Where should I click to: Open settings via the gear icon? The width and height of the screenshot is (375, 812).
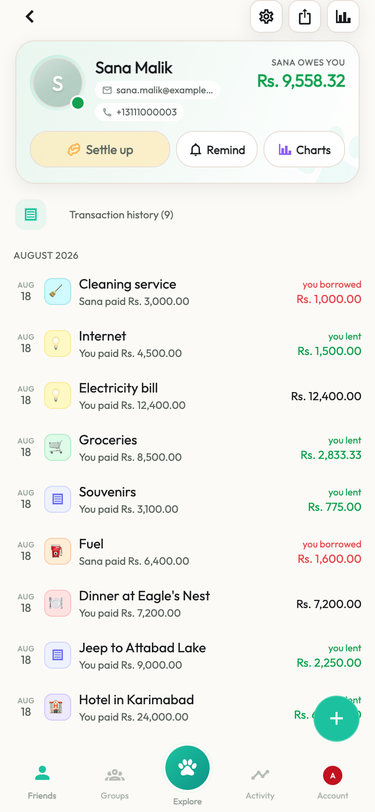pyautogui.click(x=266, y=16)
